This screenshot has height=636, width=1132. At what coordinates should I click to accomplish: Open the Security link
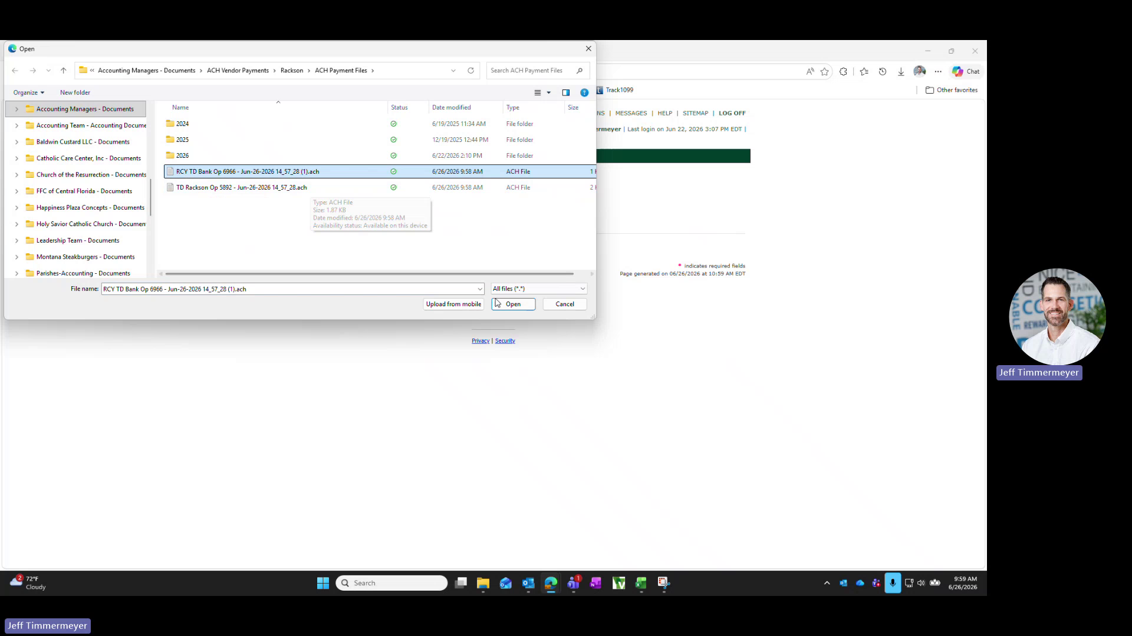(505, 341)
